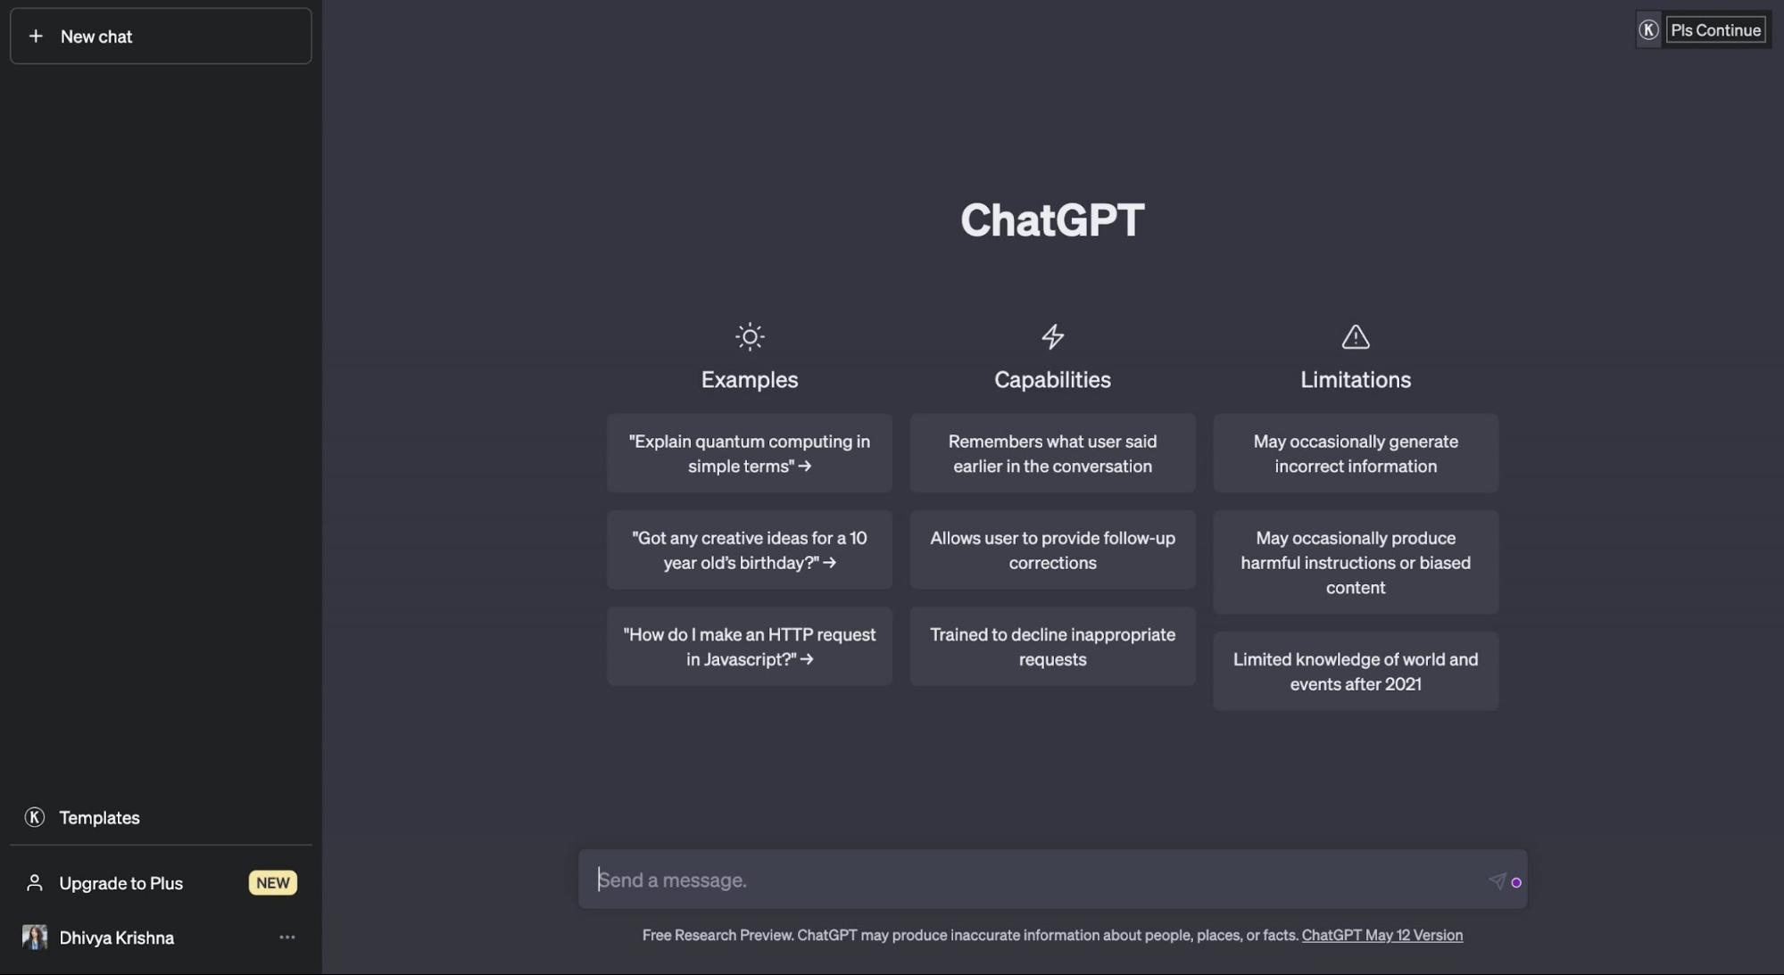Select birthday ideas example prompt
Image resolution: width=1784 pixels, height=975 pixels.
750,549
